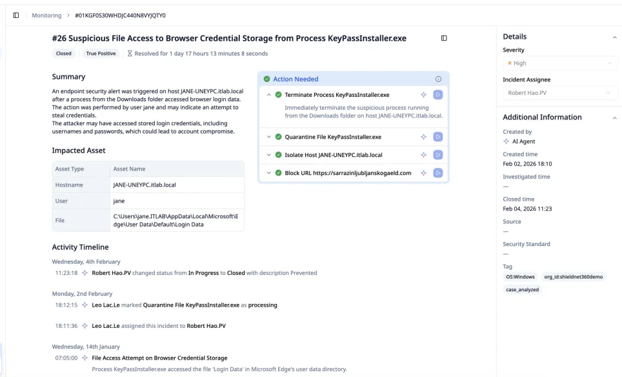Collapse the Additional Information section

click(614, 117)
